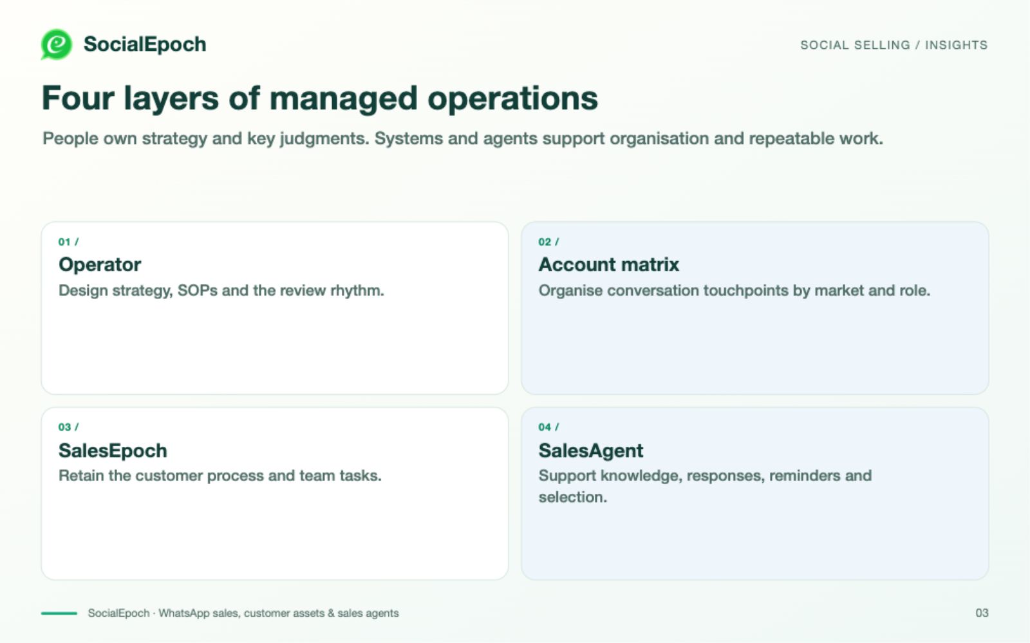Viewport: 1030px width, 643px height.
Task: Select the subtitle starting 'People own strategy'
Action: tap(463, 139)
